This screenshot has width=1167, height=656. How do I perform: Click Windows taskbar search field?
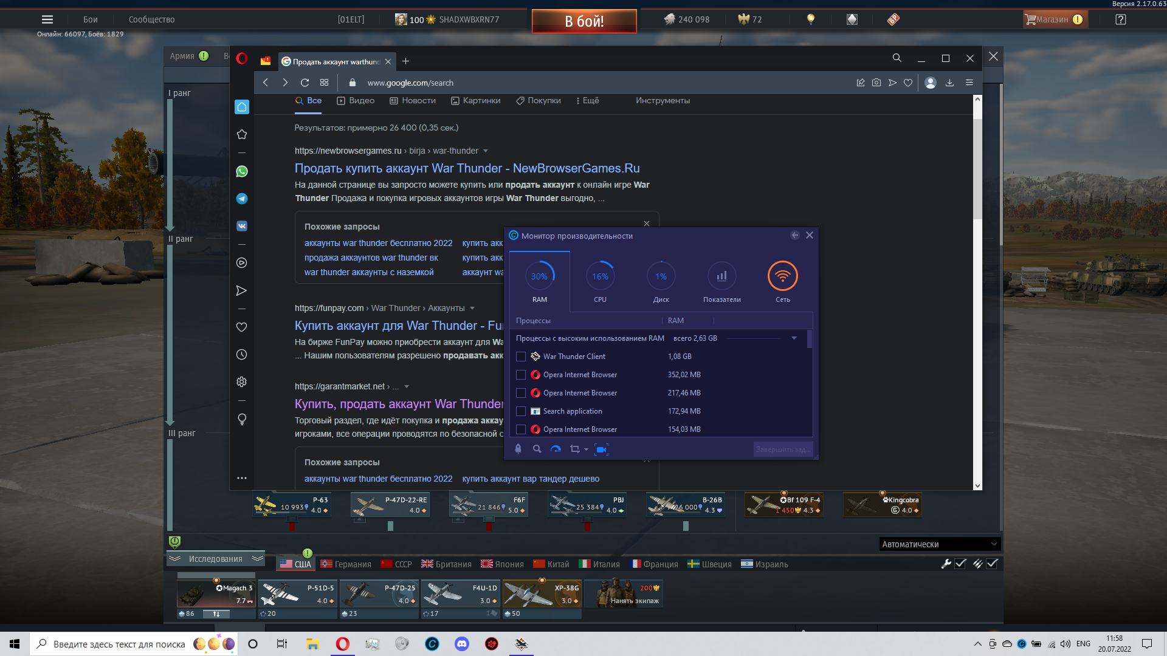[134, 644]
